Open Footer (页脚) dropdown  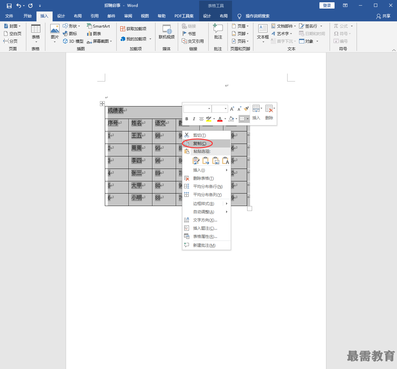click(240, 34)
